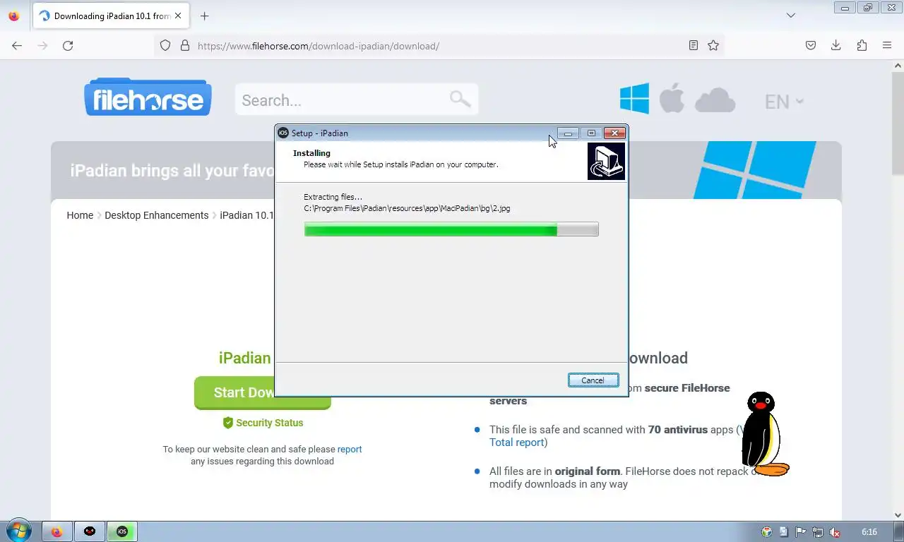Click the iPadian 10.1 breadcrumb

[246, 215]
